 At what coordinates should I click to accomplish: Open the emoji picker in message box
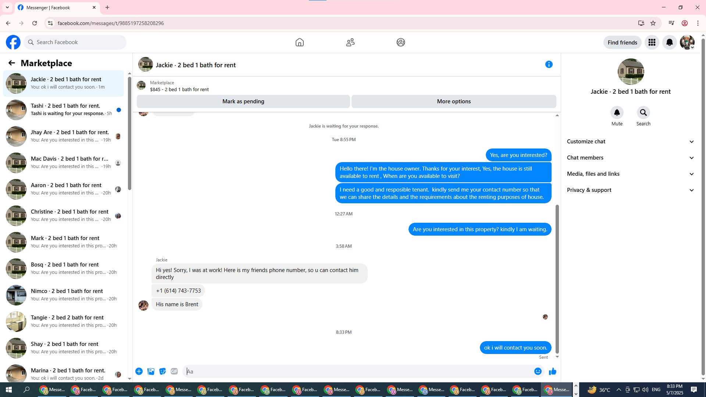click(x=538, y=371)
